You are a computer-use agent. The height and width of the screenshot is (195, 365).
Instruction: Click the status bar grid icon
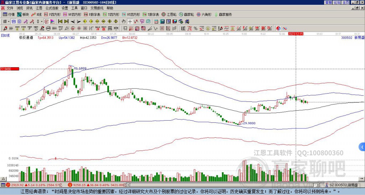(3, 185)
